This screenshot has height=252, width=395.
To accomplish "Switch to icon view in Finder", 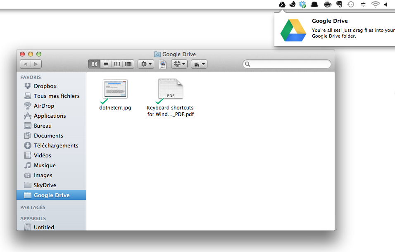I will click(x=94, y=64).
